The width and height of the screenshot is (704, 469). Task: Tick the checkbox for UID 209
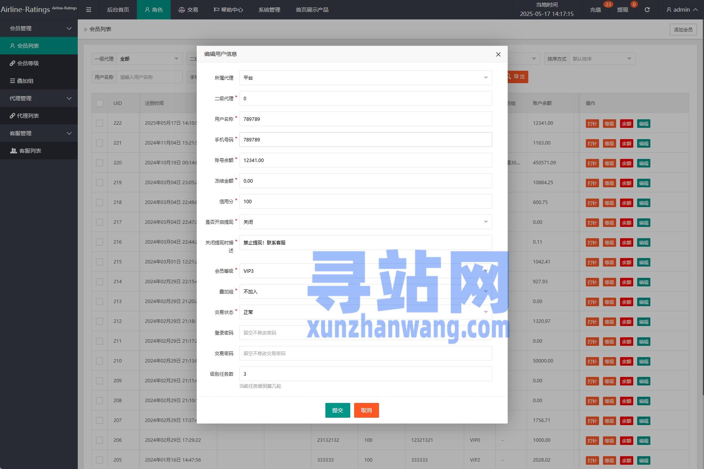click(x=100, y=381)
